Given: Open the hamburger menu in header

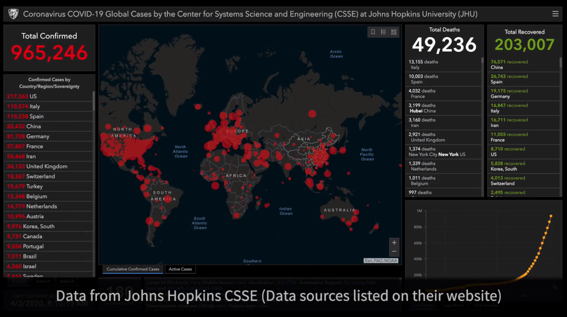Looking at the screenshot, I should (555, 14).
